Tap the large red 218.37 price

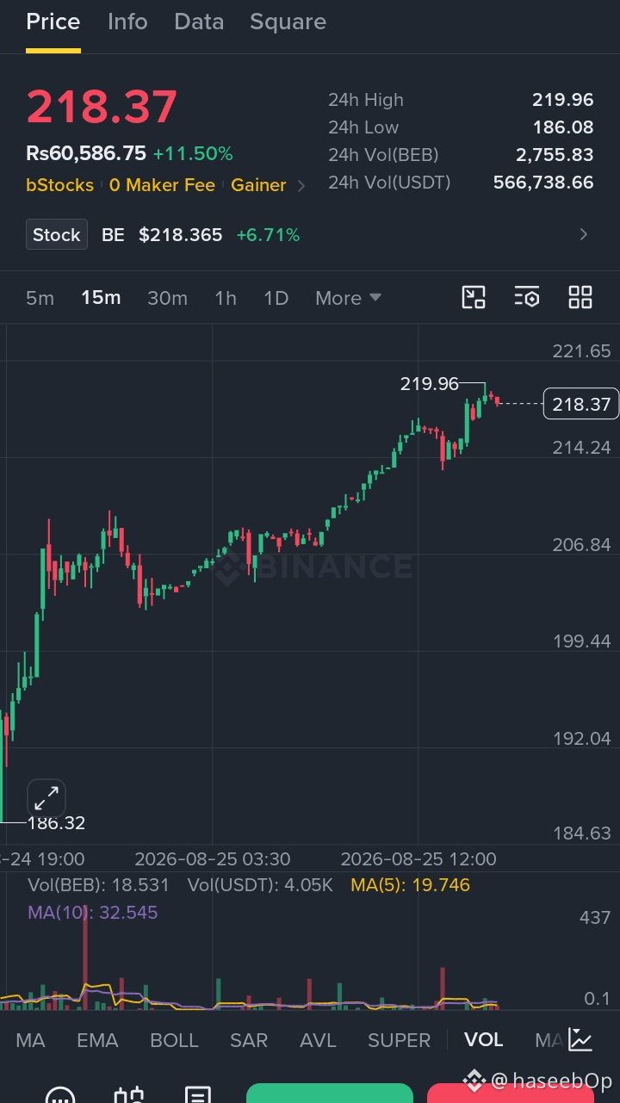[102, 107]
